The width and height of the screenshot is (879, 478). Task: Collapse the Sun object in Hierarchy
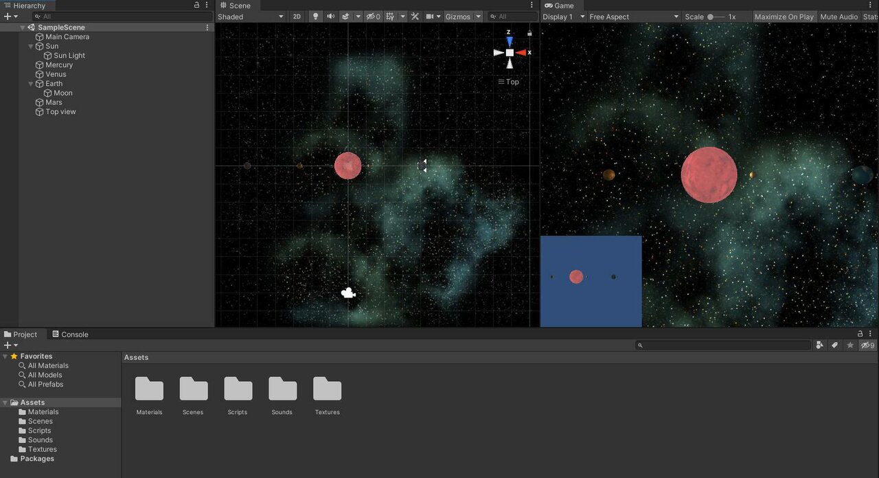tap(31, 46)
